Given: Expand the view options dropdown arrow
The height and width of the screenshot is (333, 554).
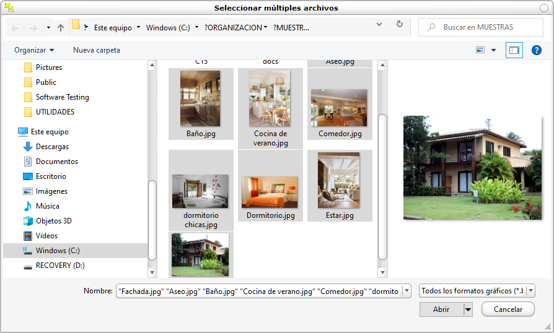Looking at the screenshot, I should click(493, 50).
